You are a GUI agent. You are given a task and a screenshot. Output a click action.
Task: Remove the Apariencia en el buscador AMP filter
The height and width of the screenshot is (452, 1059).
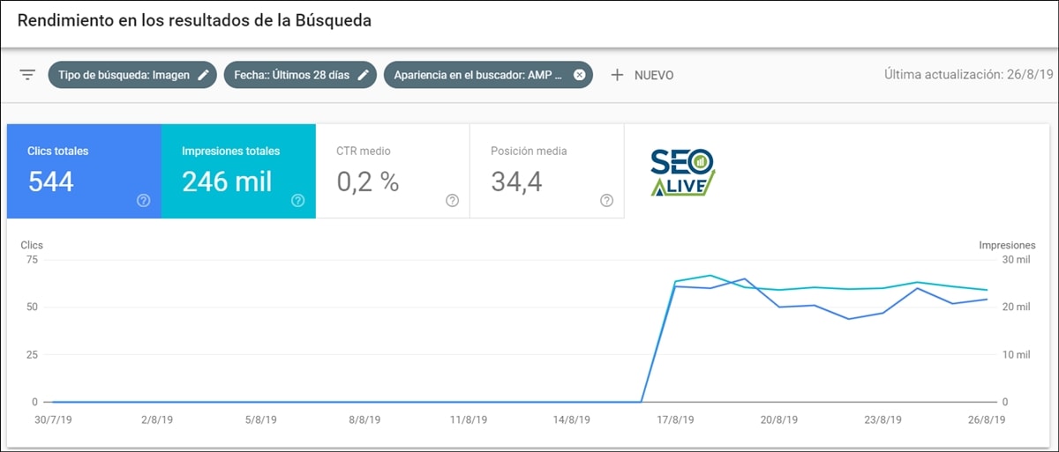click(579, 75)
